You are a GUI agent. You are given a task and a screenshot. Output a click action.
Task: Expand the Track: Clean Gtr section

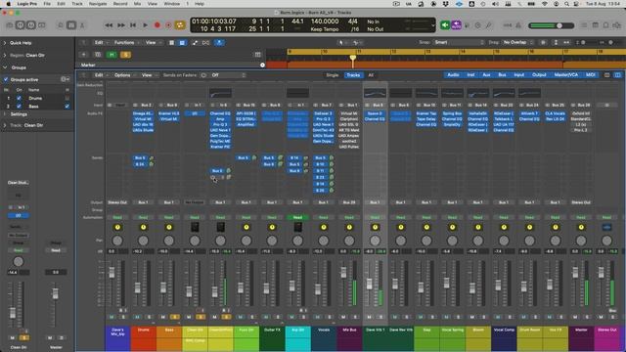[5, 125]
